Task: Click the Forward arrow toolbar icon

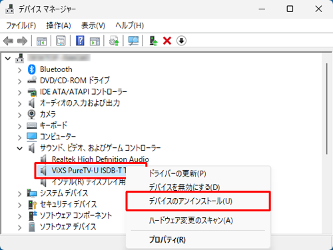Action: tap(22, 41)
